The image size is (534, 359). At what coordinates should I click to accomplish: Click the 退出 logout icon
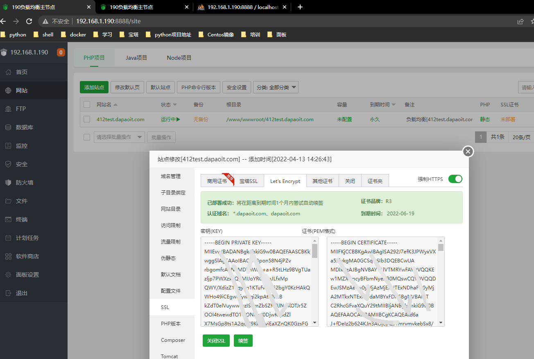tap(8, 293)
